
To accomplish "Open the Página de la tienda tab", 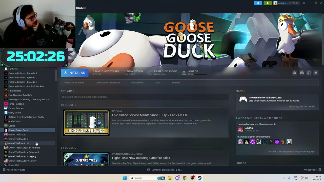I will pyautogui.click(x=74, y=83).
